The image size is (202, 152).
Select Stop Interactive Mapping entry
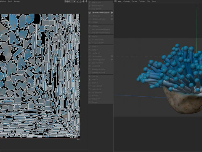pos(101,33)
